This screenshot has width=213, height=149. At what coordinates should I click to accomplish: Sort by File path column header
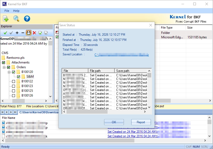(101, 71)
